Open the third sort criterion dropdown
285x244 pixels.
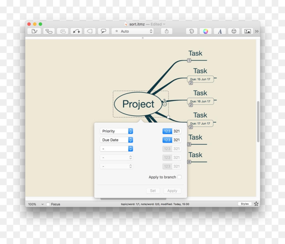116,149
